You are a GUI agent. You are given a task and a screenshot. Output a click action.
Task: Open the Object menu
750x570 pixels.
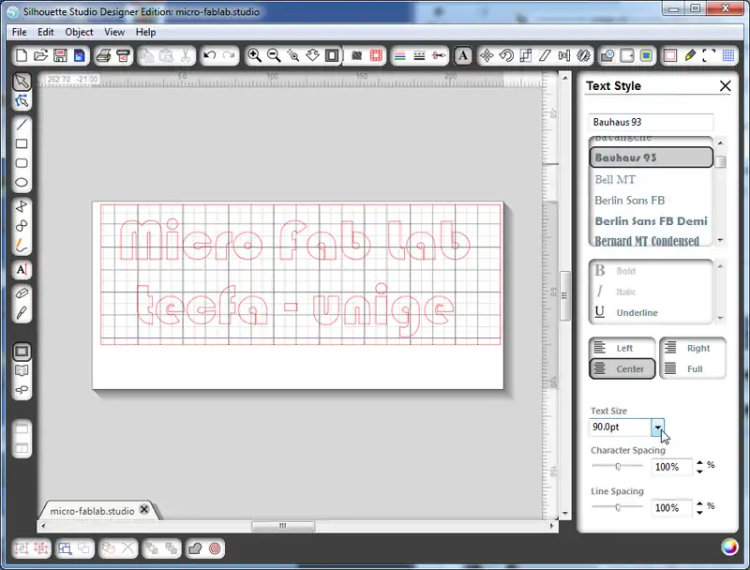pyautogui.click(x=79, y=32)
